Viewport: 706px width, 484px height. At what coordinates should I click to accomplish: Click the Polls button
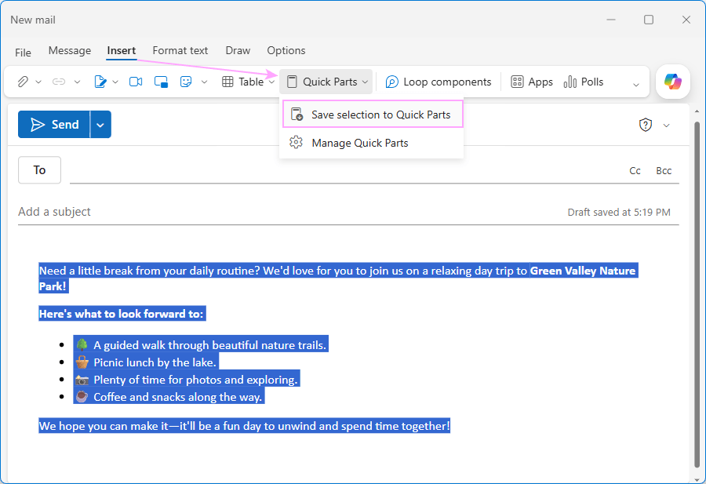[x=584, y=82]
